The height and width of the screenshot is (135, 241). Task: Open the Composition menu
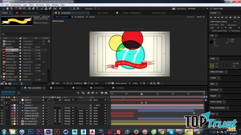coord(16,5)
